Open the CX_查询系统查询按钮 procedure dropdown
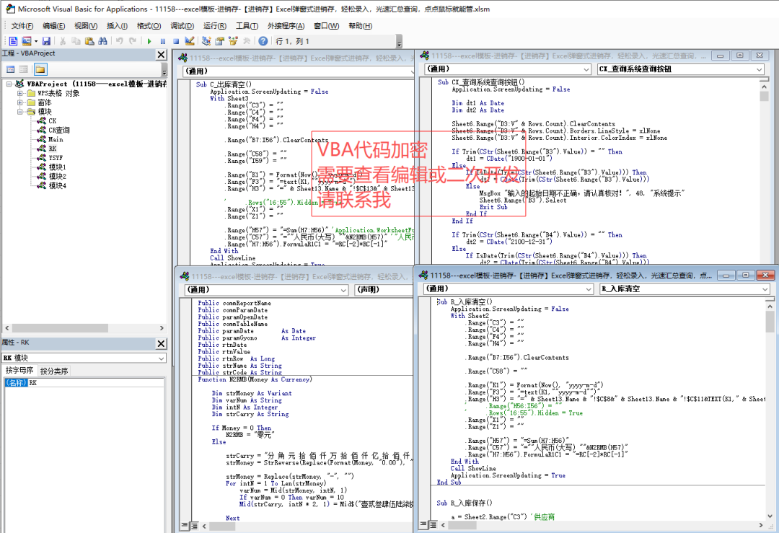 [x=760, y=69]
